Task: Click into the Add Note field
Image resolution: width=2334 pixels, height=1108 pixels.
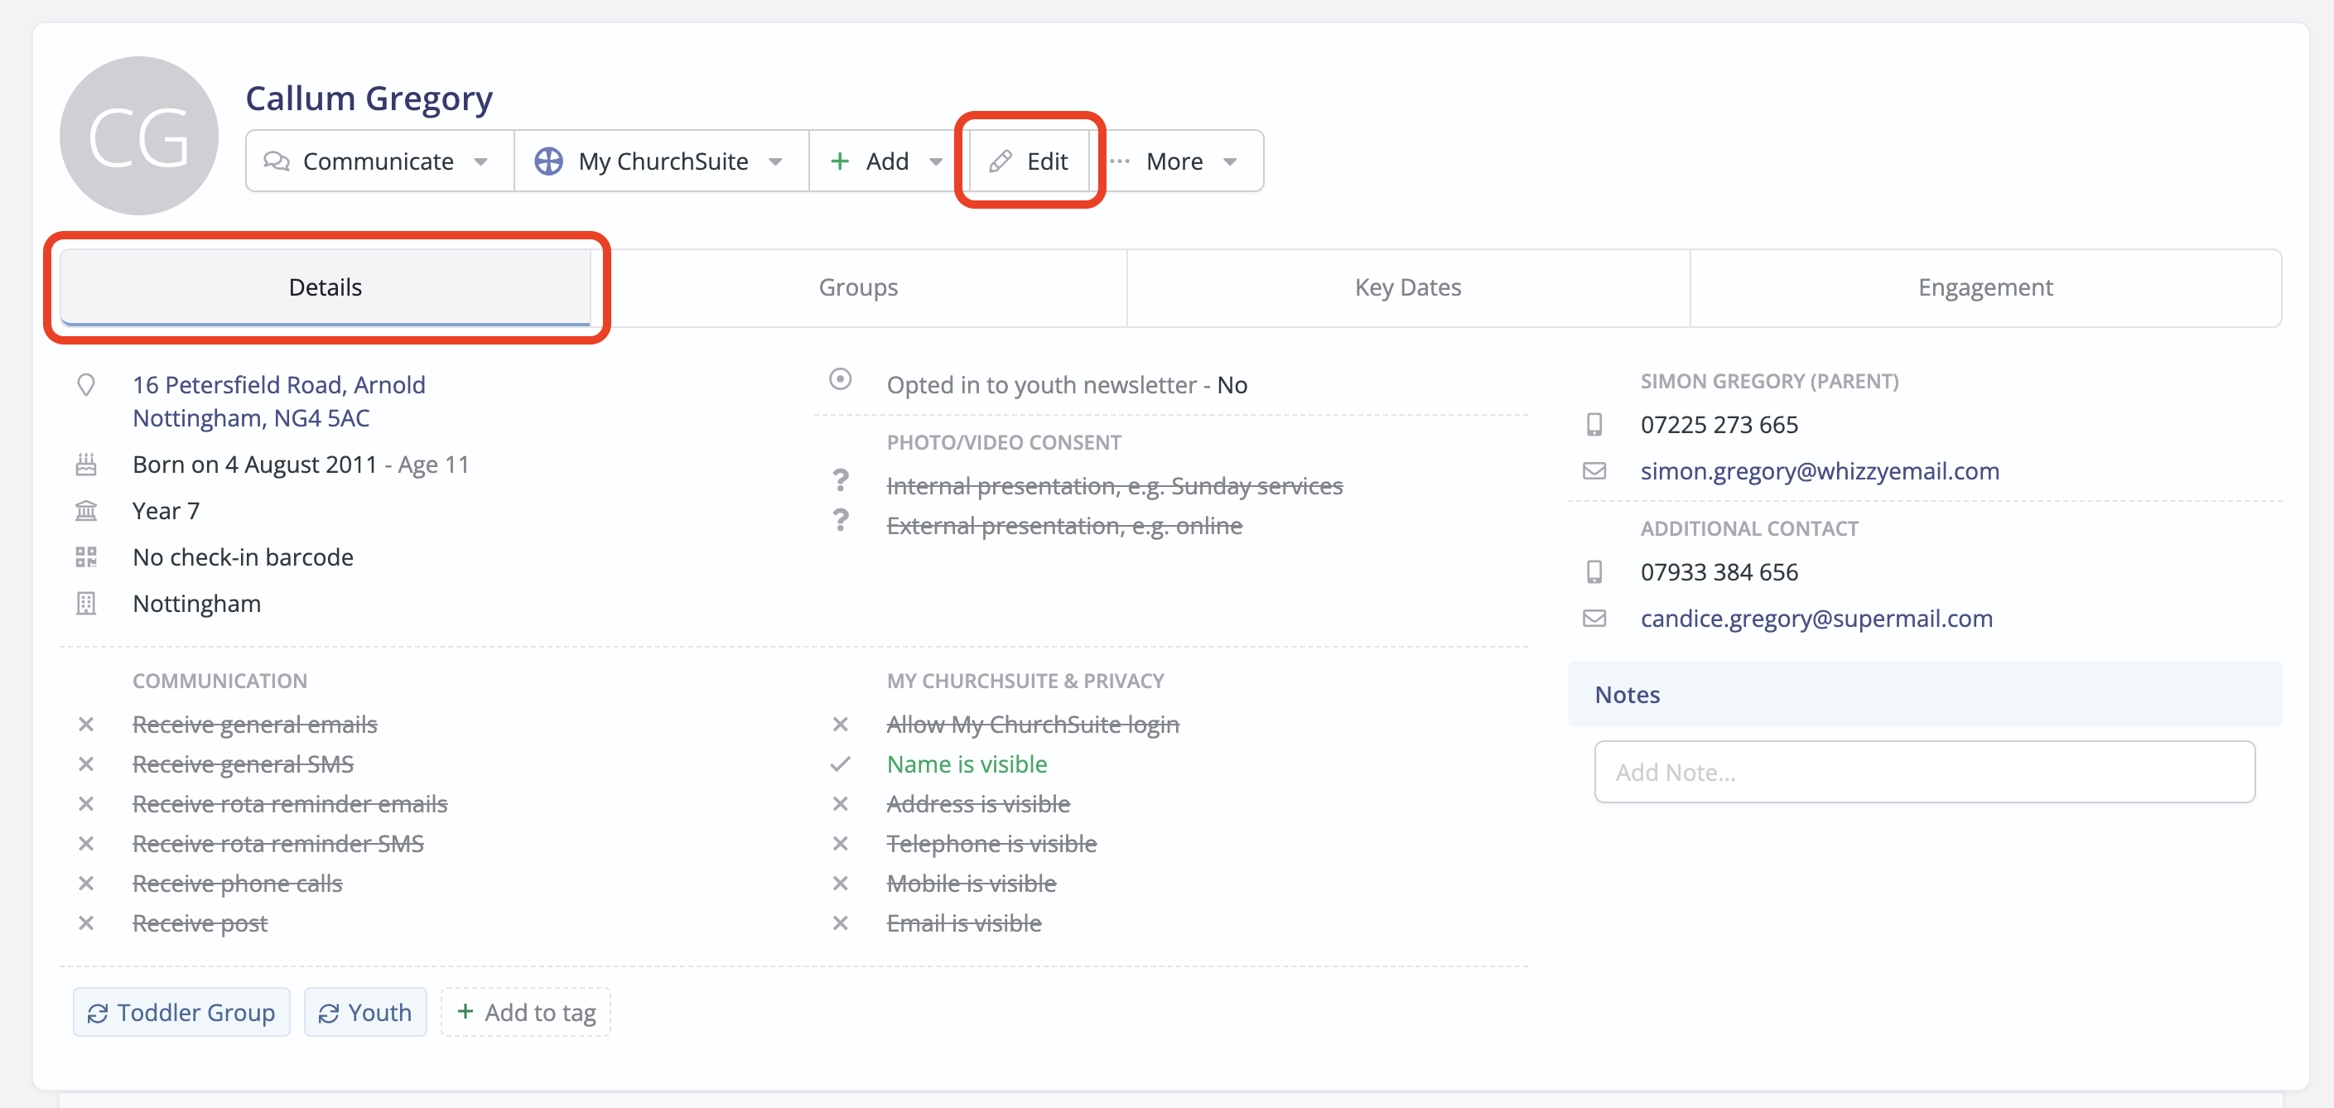Action: tap(1923, 772)
